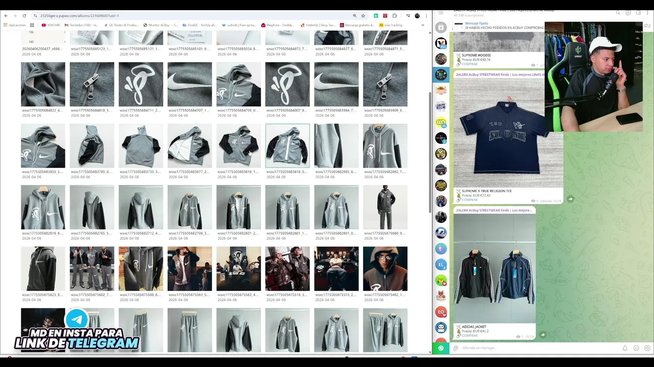Open the green button at the Telegram sidebar bottom
Screen dimensions: 654x367
pyautogui.click(x=441, y=348)
